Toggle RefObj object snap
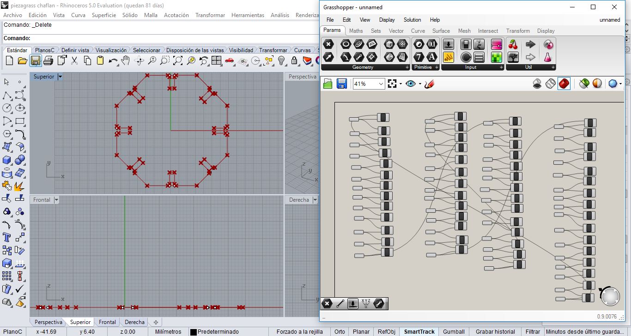This screenshot has width=631, height=336. coord(387,331)
